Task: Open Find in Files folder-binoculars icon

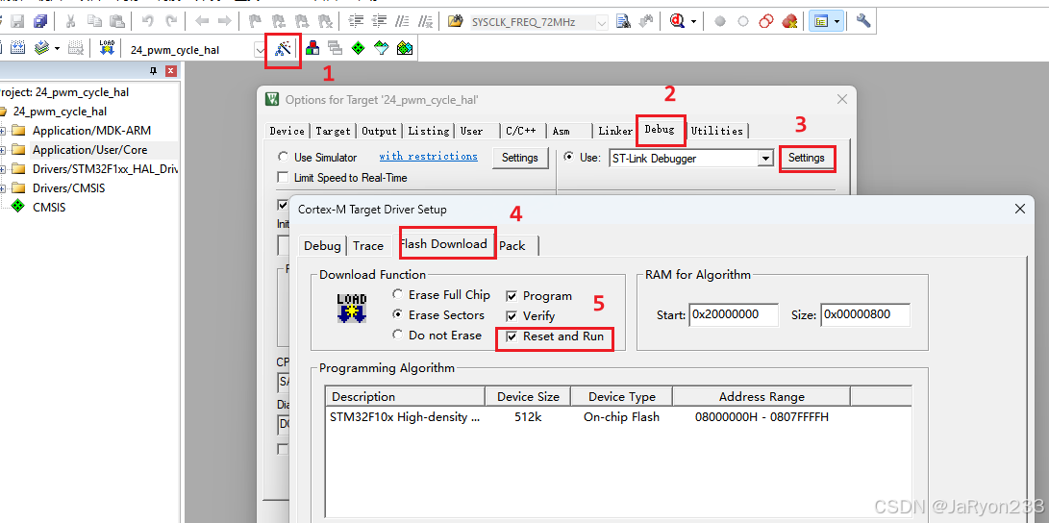Action: 456,21
